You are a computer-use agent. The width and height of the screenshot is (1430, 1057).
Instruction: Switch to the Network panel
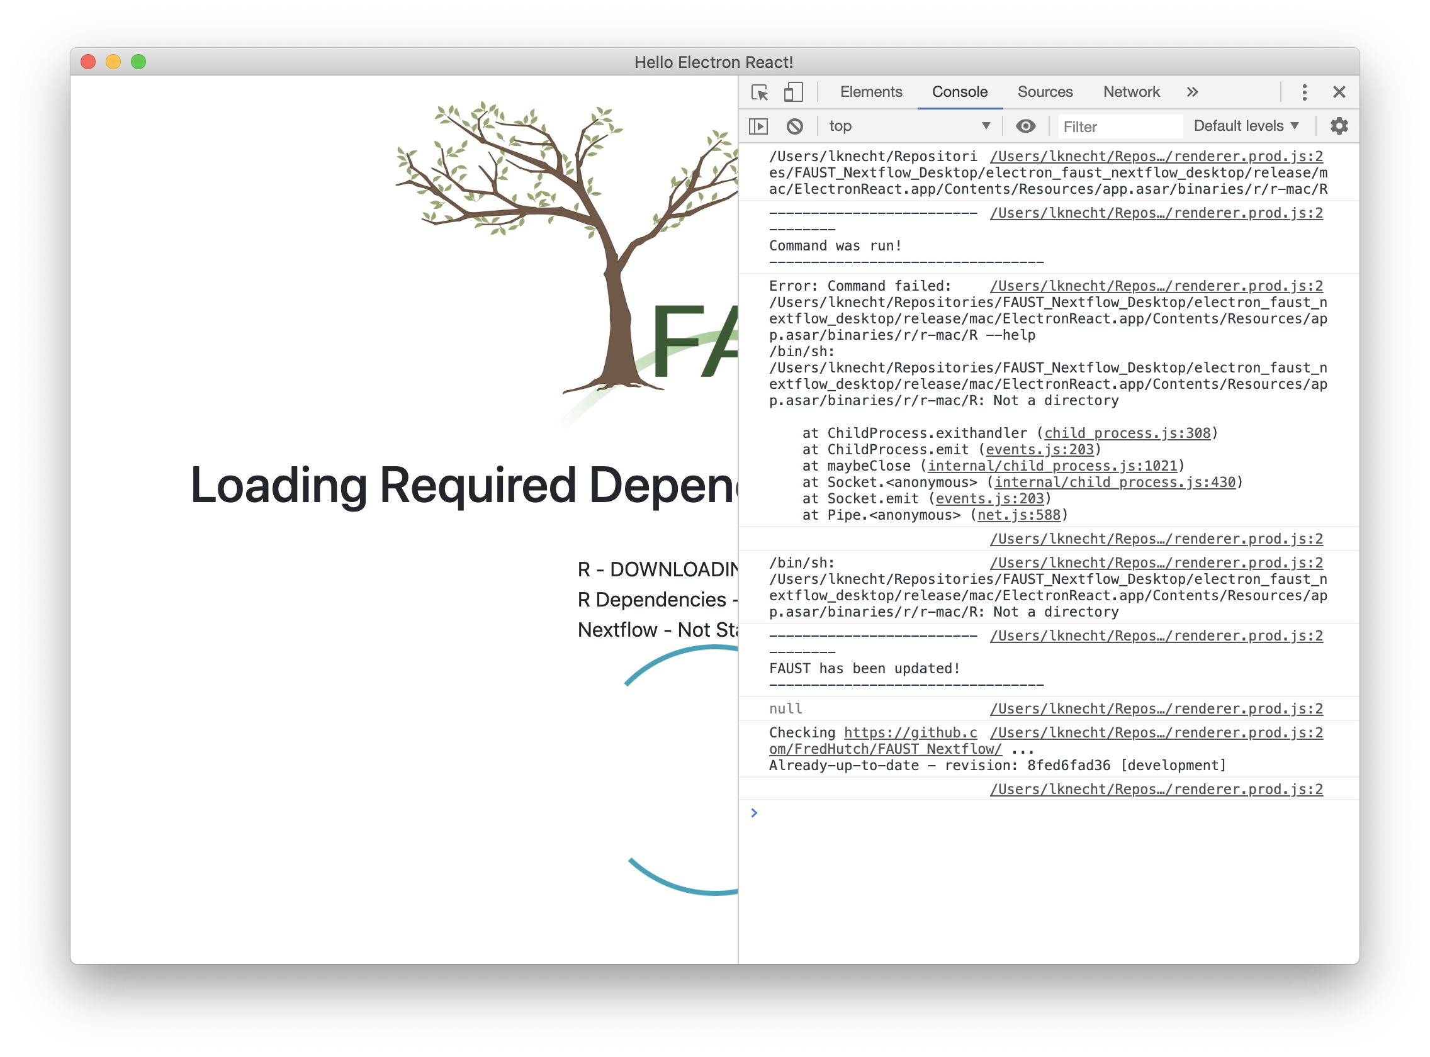coord(1130,92)
